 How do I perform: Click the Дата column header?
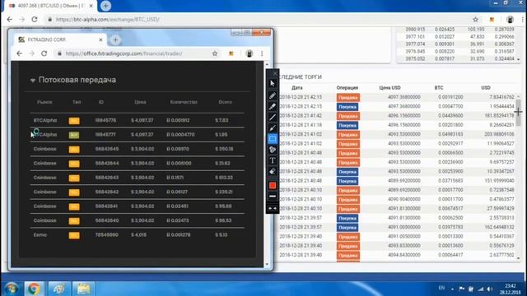296,88
